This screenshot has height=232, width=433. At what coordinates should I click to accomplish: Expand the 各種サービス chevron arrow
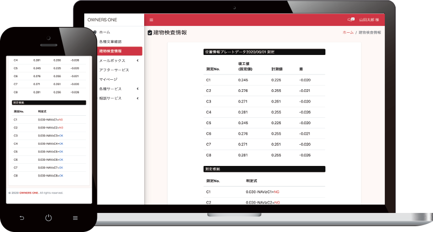[x=137, y=89]
